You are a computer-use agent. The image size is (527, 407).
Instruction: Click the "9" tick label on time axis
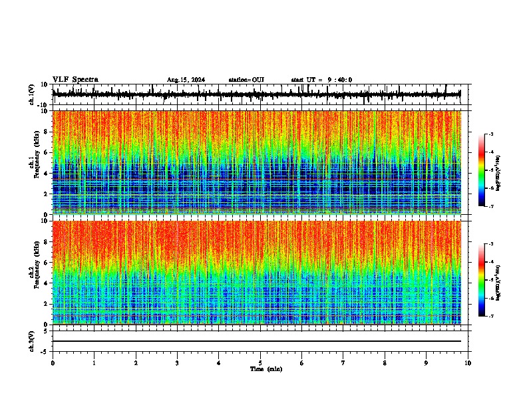(426, 363)
